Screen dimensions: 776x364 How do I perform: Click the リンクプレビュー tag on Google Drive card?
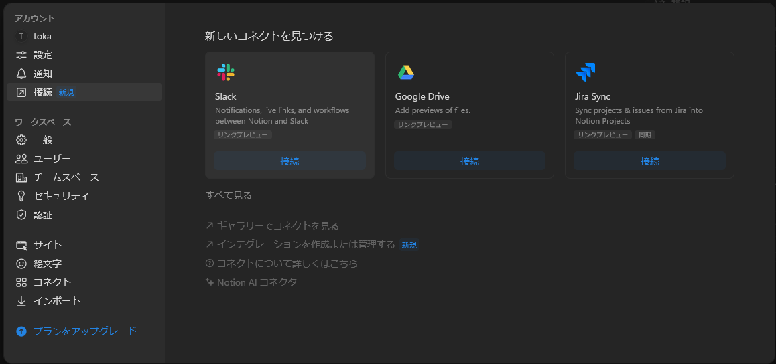[423, 125]
